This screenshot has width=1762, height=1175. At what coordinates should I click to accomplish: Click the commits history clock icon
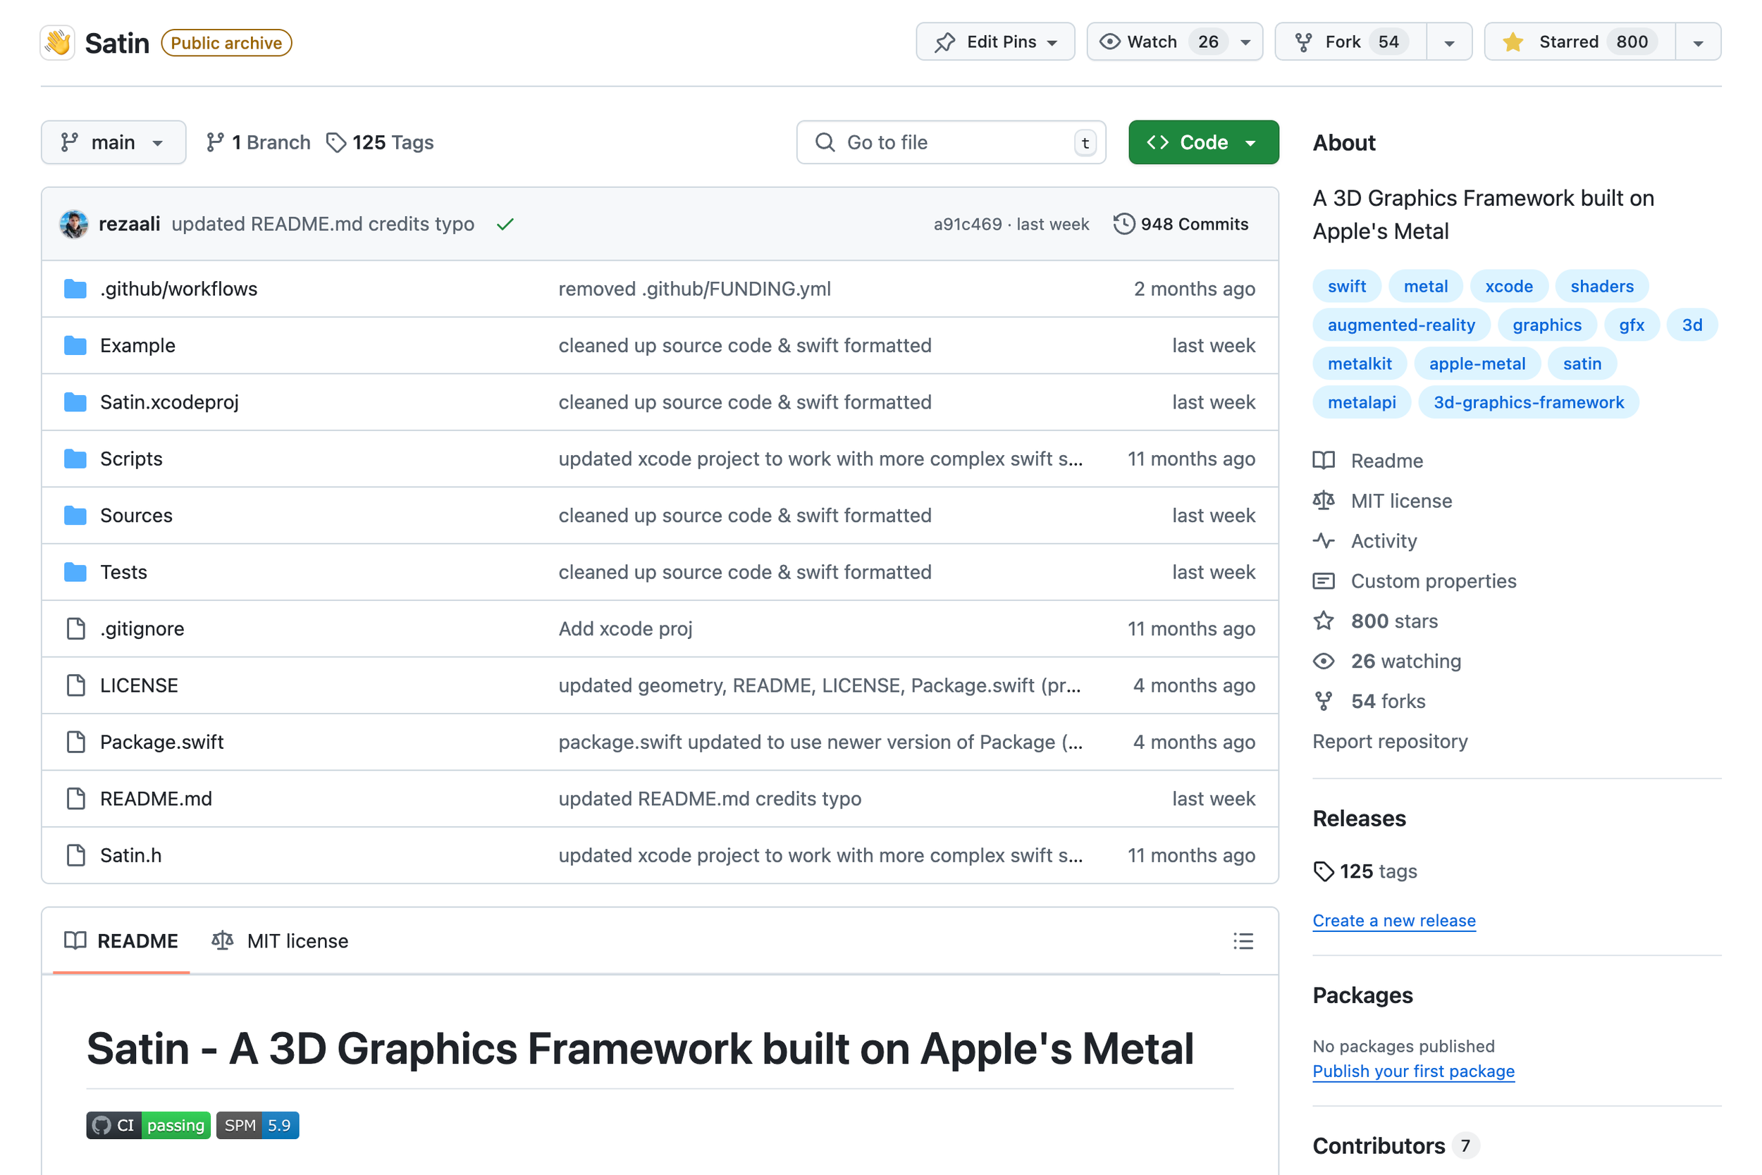click(1123, 224)
